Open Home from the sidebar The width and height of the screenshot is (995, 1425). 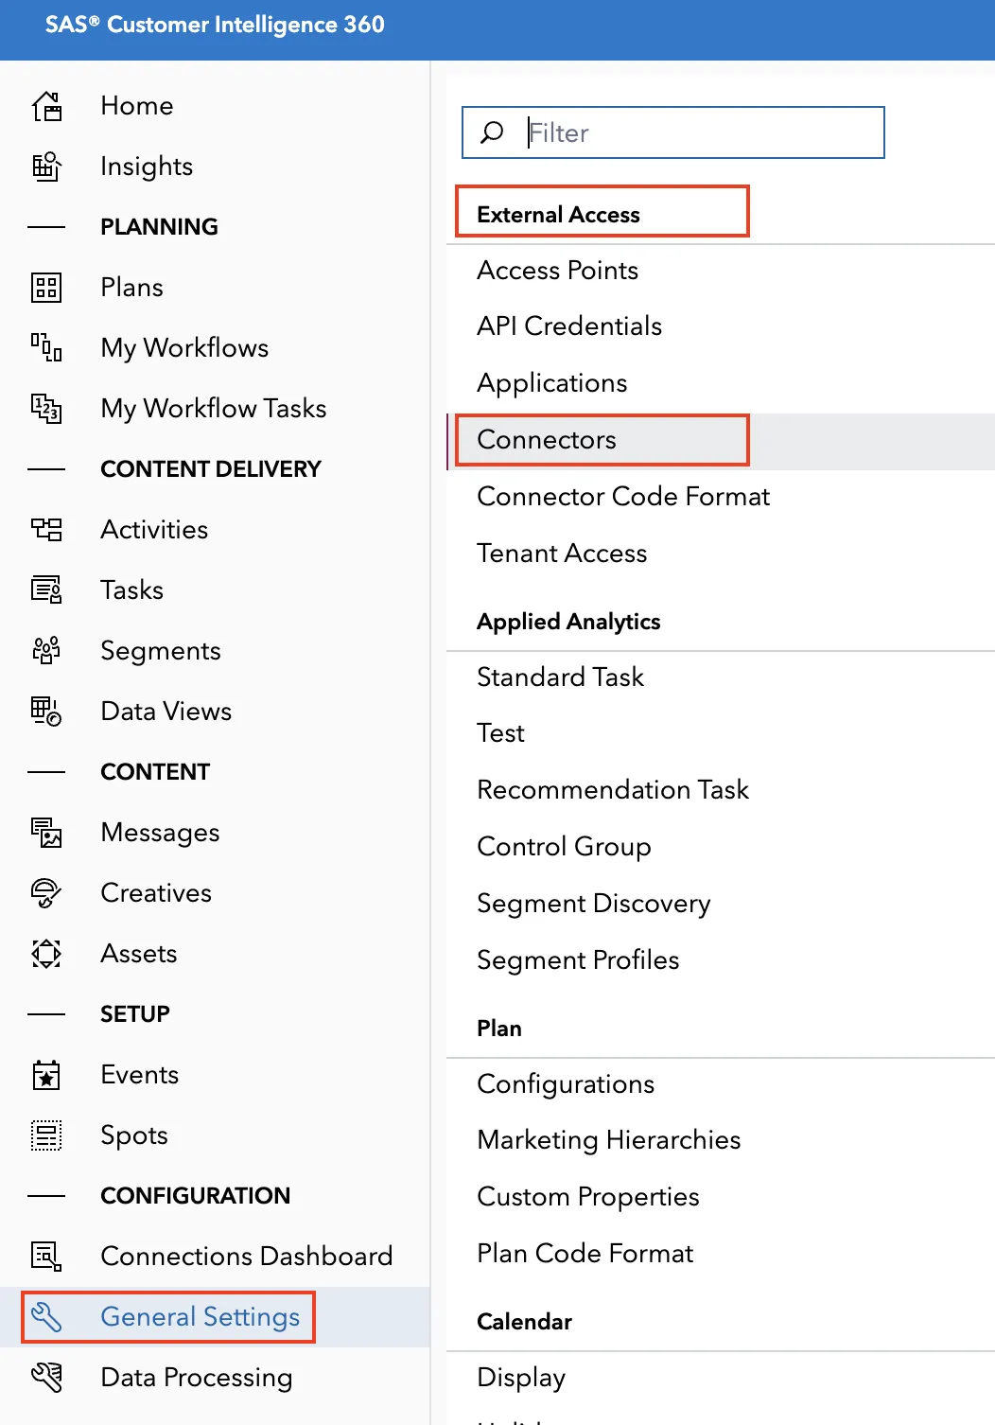click(x=137, y=106)
